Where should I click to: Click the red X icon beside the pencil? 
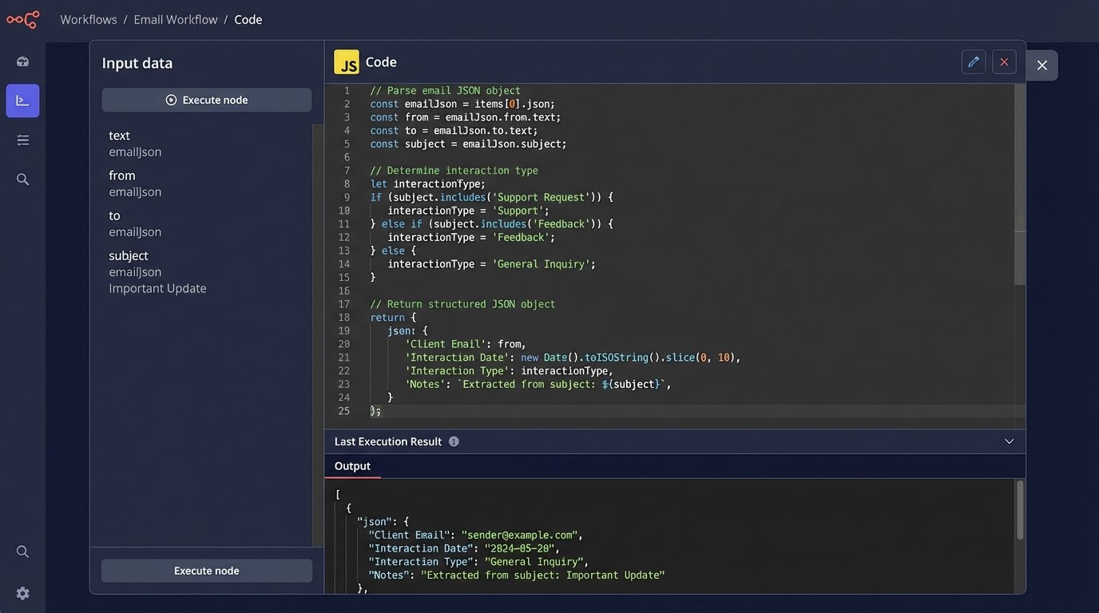[1004, 62]
